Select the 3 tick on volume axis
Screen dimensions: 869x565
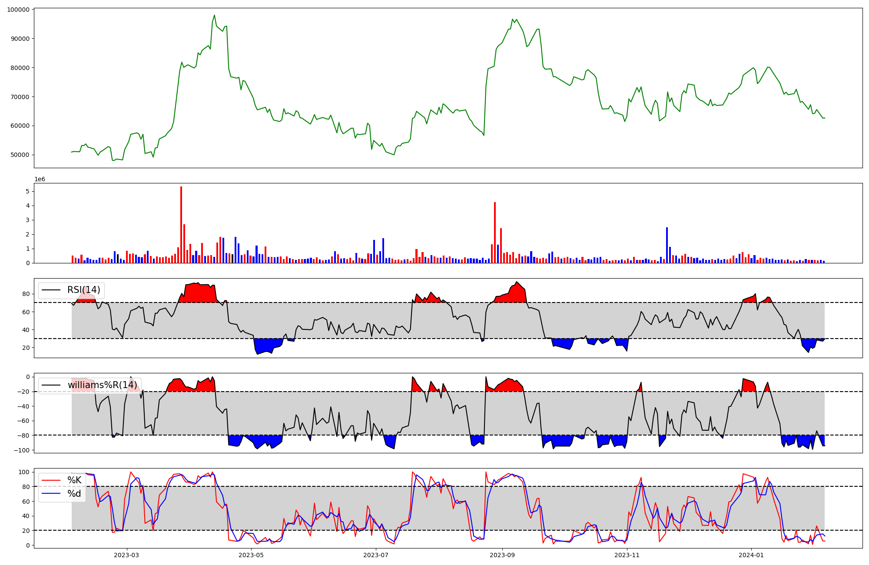click(28, 220)
